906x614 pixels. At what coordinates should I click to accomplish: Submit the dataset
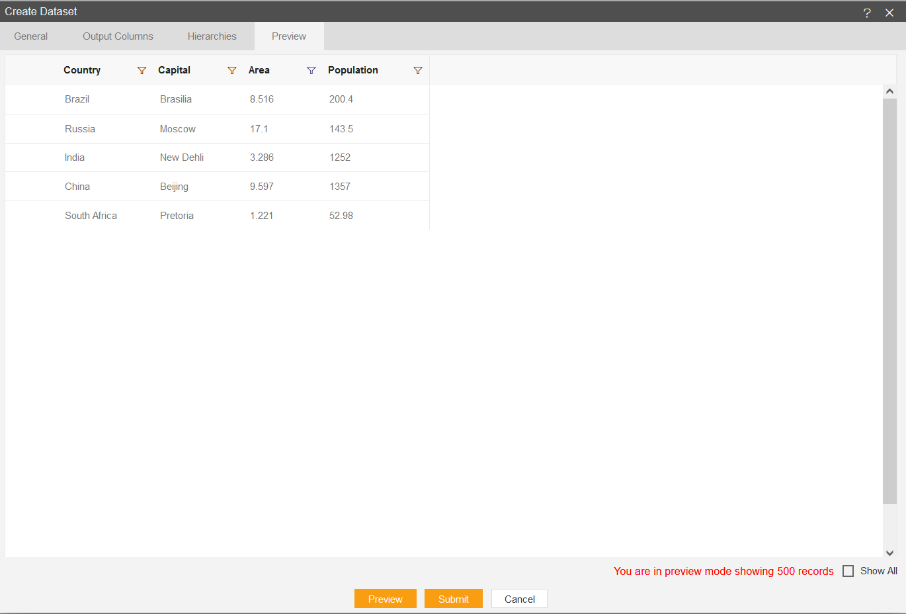[x=454, y=599]
